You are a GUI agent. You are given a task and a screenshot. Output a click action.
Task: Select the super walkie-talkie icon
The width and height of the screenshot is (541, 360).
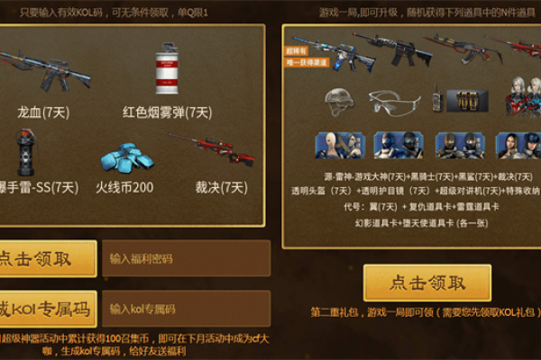[436, 97]
